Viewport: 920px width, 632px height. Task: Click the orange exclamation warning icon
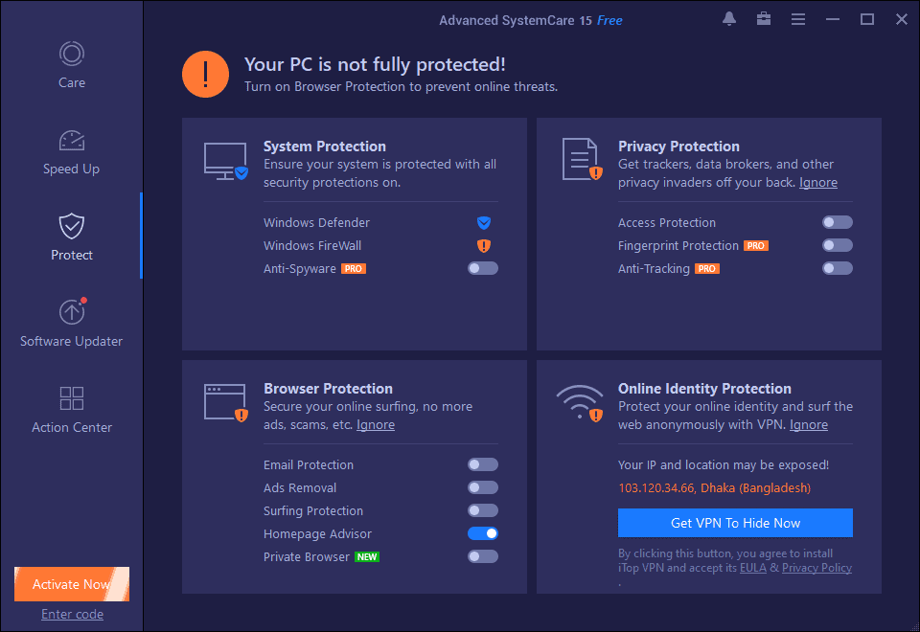tap(205, 75)
